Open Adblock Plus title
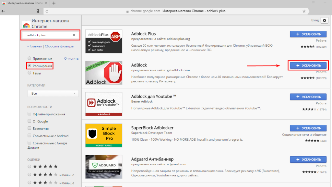This screenshot has width=332, height=187. click(143, 34)
